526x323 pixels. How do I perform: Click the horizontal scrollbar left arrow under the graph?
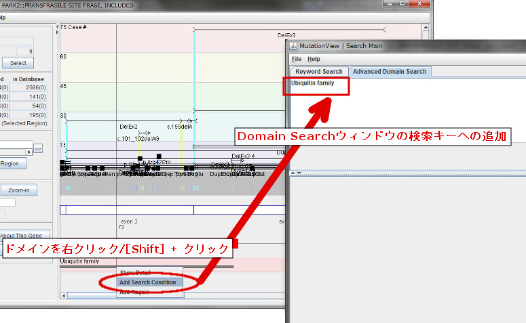click(64, 296)
